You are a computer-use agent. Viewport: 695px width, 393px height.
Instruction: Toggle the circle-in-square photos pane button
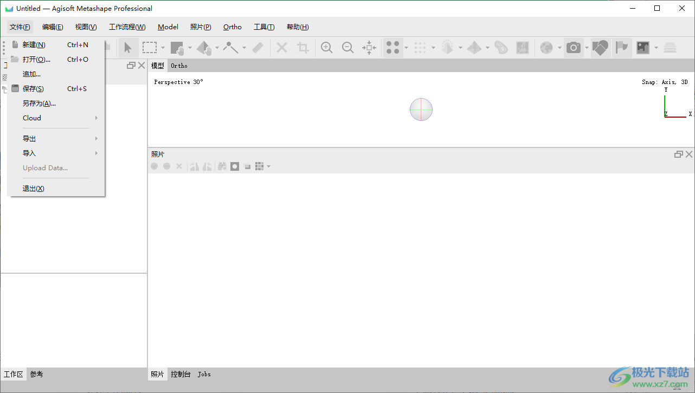pos(235,166)
